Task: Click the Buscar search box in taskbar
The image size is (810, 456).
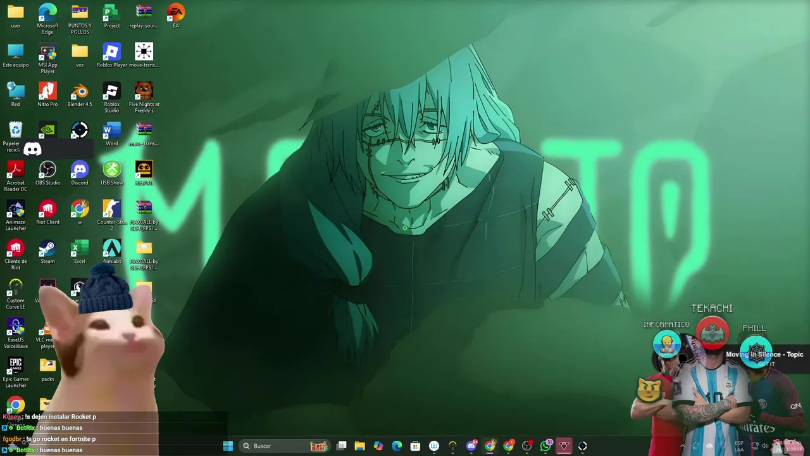Action: 285,446
